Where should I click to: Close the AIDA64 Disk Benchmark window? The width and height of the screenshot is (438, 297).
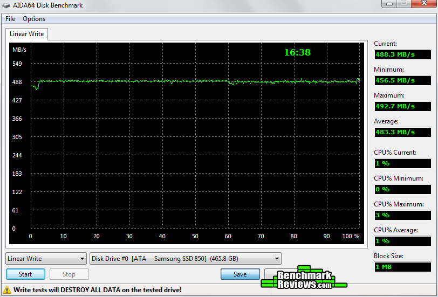click(x=425, y=3)
